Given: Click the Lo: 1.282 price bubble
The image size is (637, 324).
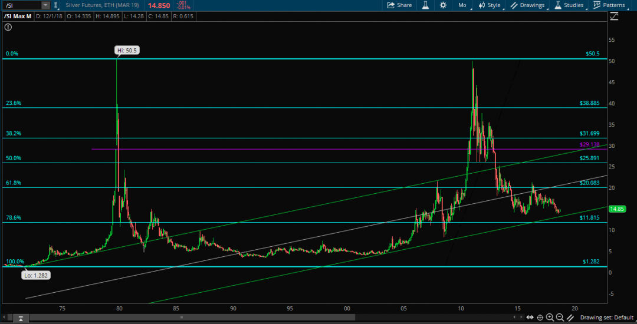Looking at the screenshot, I should [37, 275].
